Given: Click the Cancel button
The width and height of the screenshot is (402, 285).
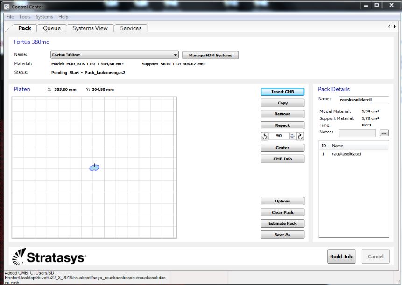Looking at the screenshot, I should (375, 257).
